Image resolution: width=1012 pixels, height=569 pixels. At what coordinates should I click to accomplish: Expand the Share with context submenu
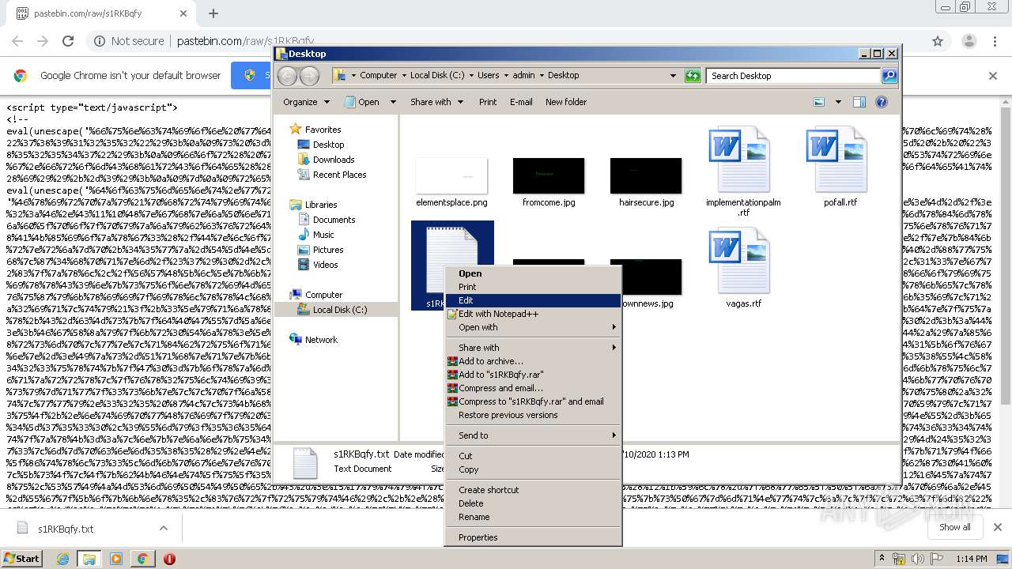(x=533, y=348)
